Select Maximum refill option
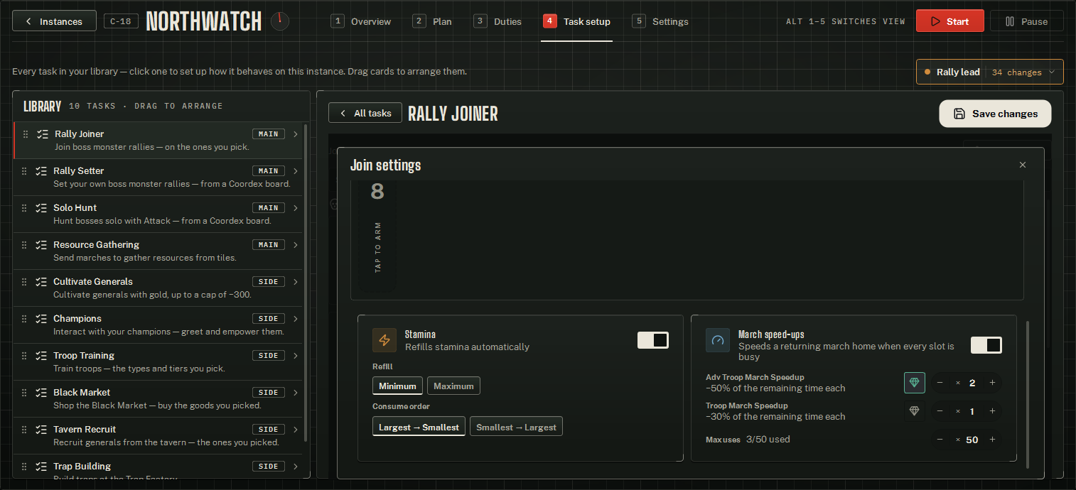Screen dimensions: 1076x490 (453, 386)
